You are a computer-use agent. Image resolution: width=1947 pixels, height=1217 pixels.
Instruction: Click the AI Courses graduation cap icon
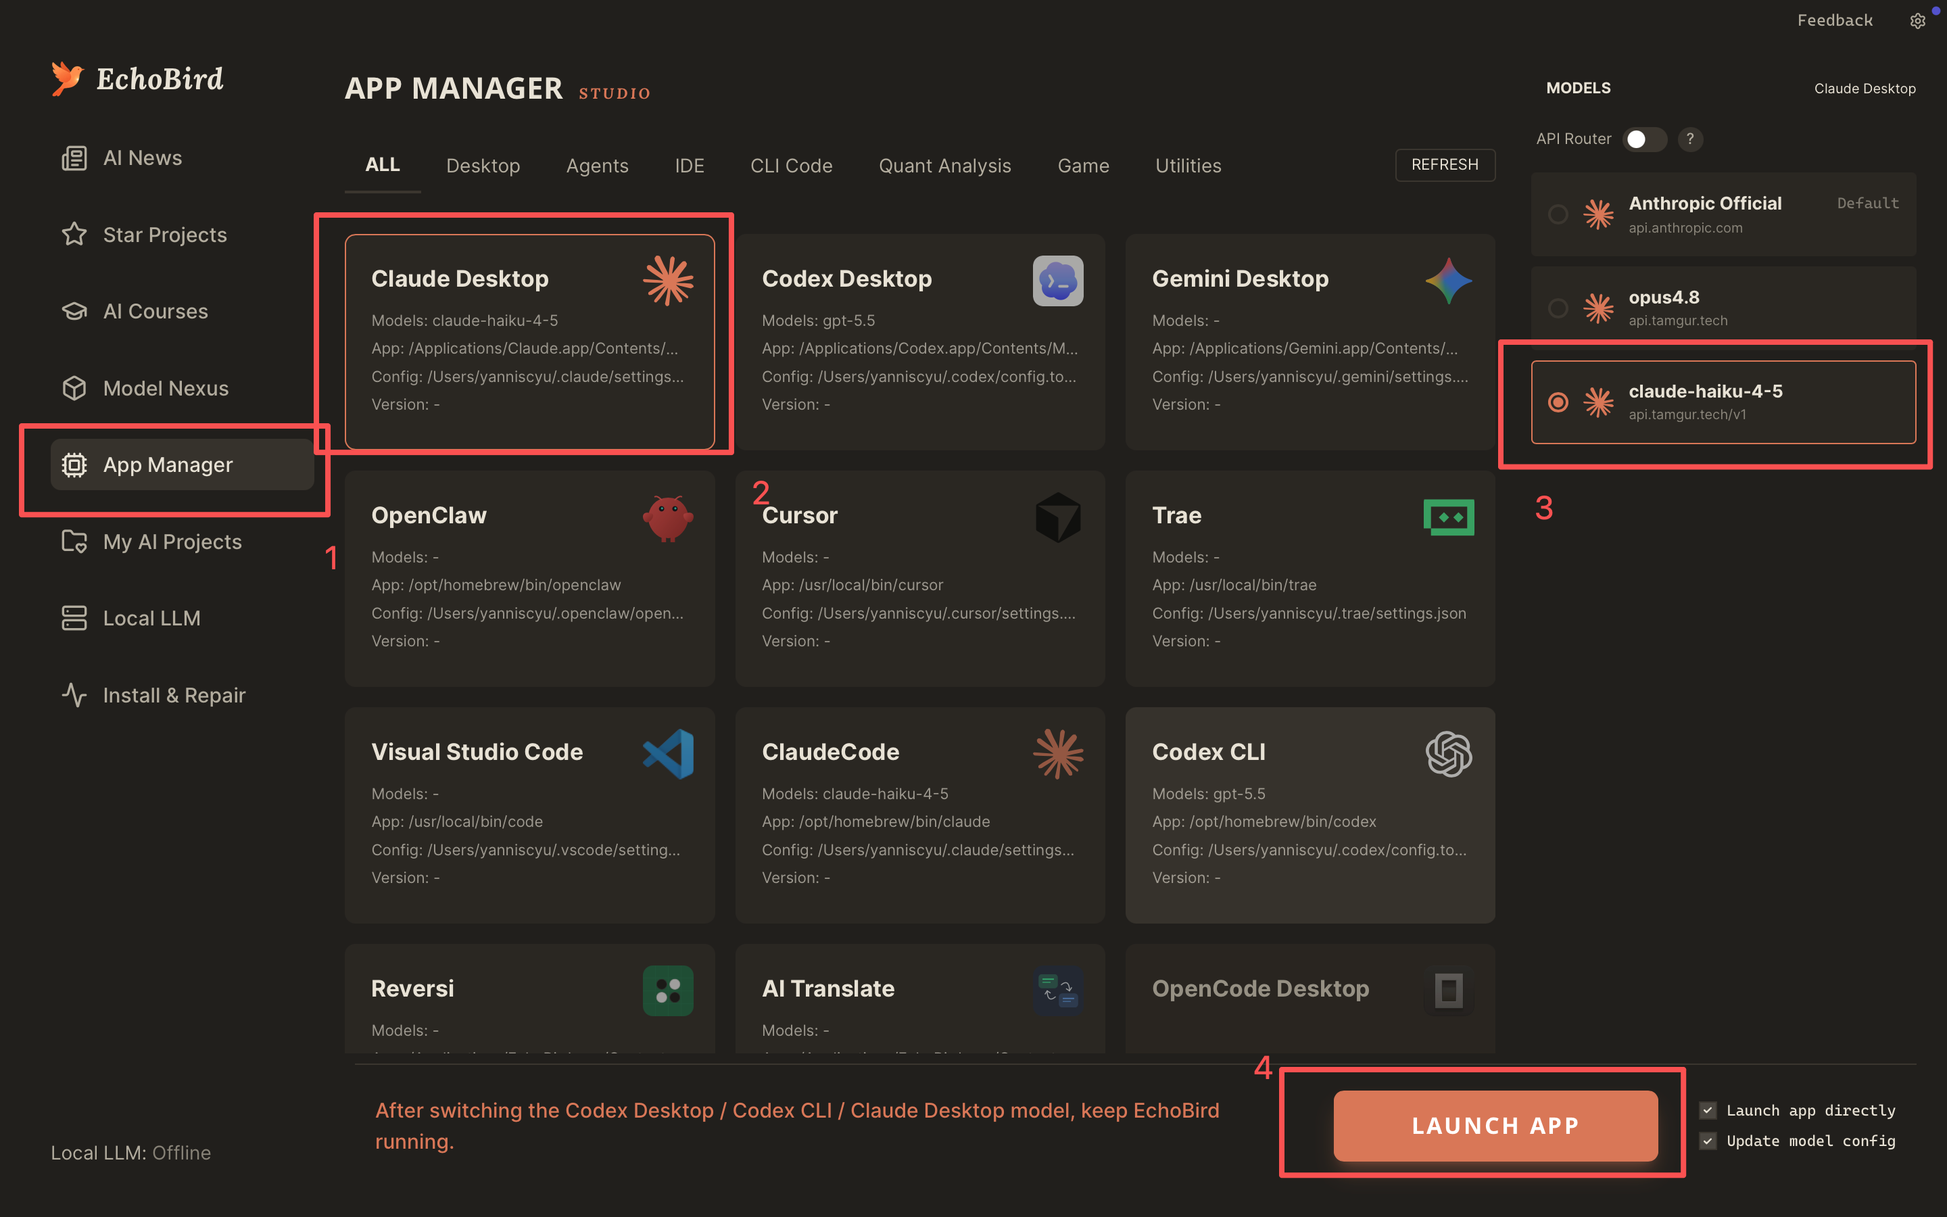[74, 312]
